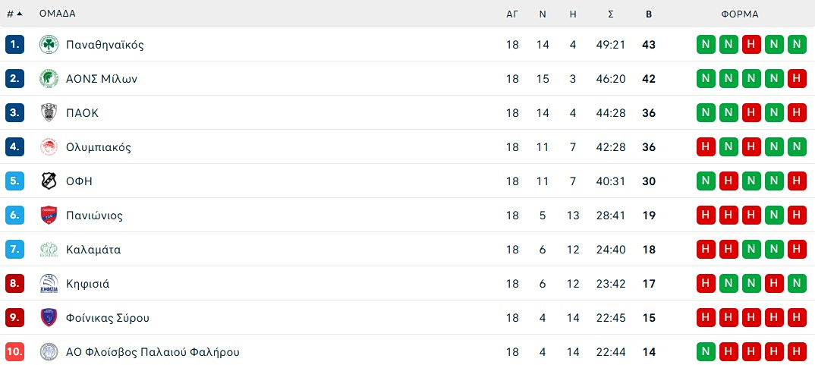815x365 pixels.
Task: Click the ΑΟΝΣ Μίλων team crest
Action: tap(49, 79)
